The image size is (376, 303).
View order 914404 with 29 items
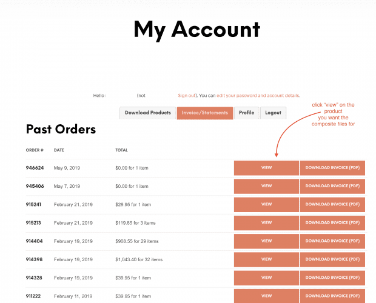266,241
